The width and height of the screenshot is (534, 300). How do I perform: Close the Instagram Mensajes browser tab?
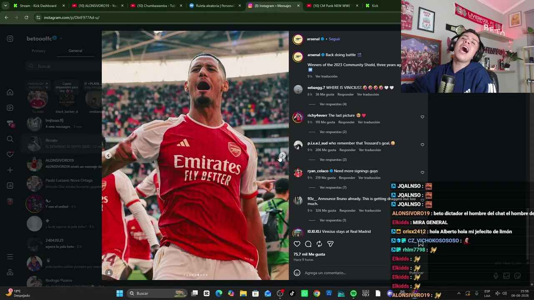pyautogui.click(x=298, y=6)
